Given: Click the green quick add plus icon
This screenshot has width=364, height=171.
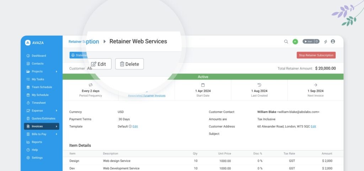Looking at the screenshot, I should coord(295,42).
